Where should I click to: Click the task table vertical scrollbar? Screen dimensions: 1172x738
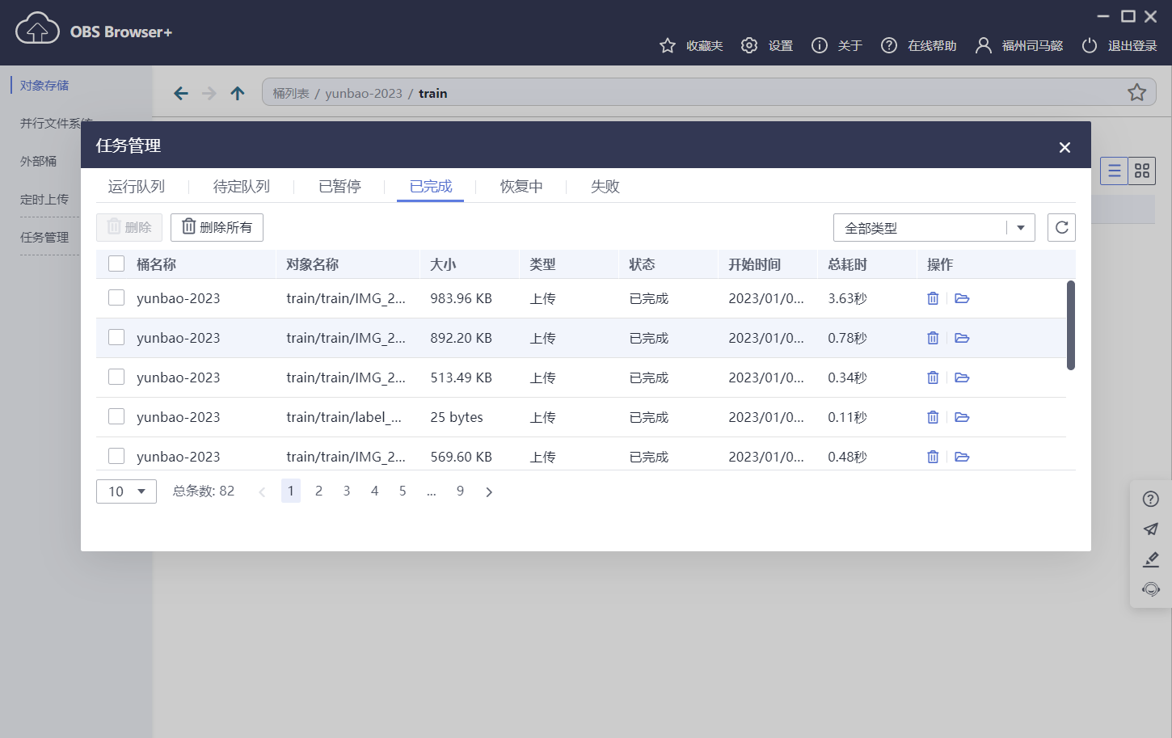coord(1071,325)
